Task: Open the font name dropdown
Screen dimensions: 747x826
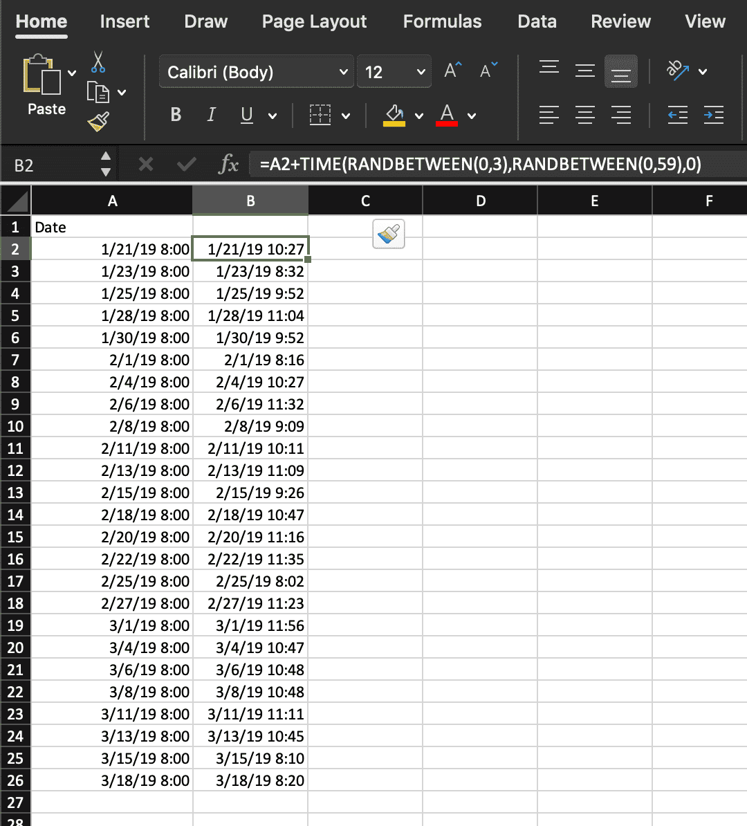Action: (343, 72)
